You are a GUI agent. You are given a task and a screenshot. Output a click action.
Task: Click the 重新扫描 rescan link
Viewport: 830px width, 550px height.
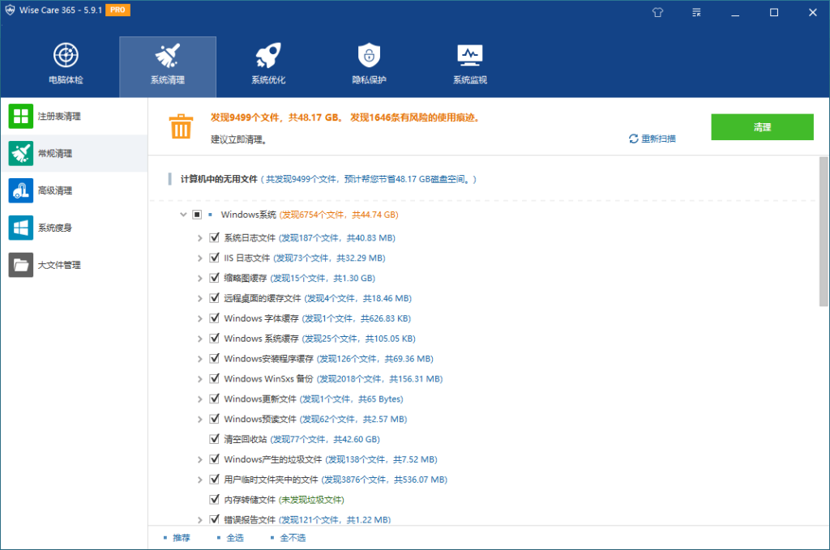[652, 139]
